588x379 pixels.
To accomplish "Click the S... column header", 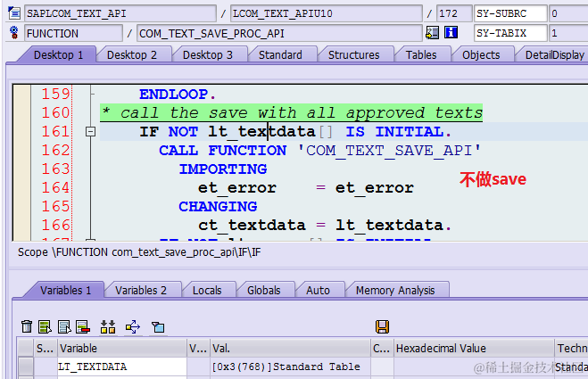I will pos(45,349).
